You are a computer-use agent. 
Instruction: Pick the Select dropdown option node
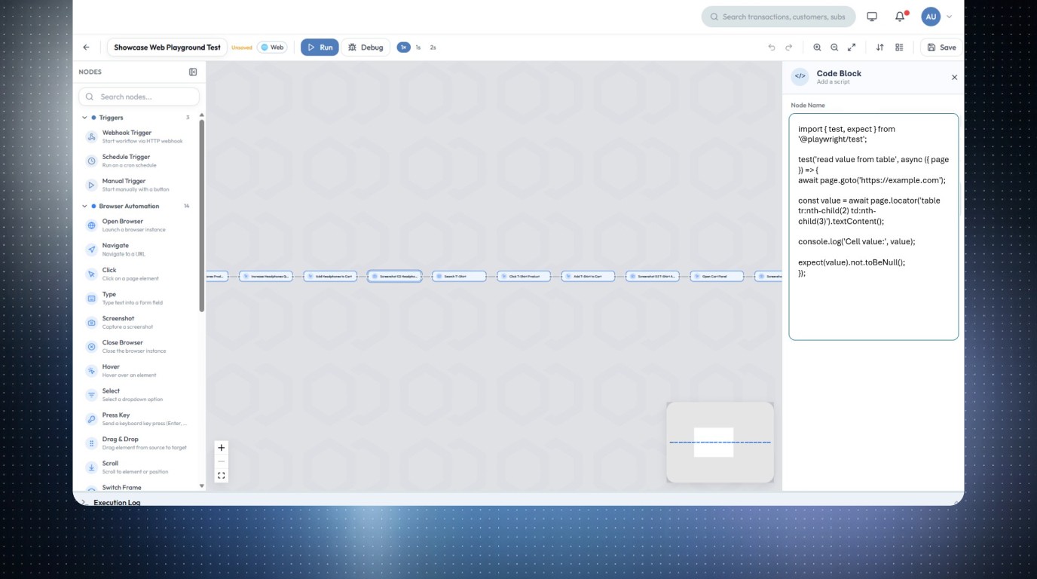click(x=139, y=394)
